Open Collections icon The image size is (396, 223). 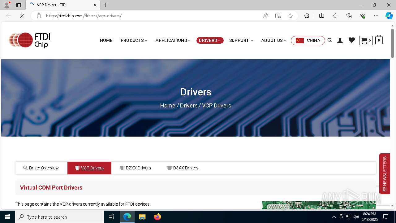click(x=349, y=16)
